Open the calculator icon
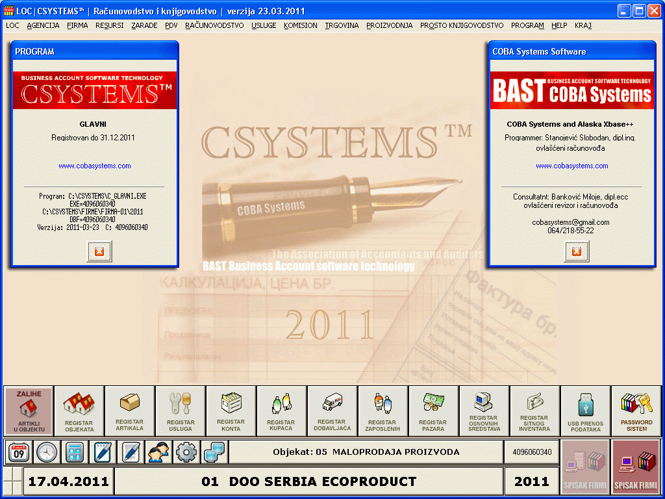This screenshot has width=665, height=499. click(x=74, y=452)
